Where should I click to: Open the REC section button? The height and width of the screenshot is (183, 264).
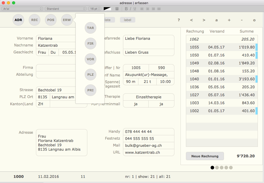(34, 20)
